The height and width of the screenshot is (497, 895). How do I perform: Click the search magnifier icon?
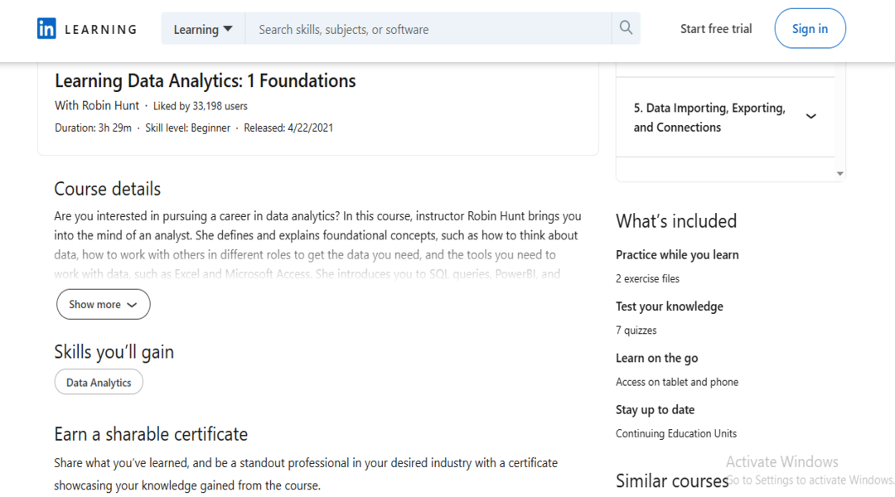626,28
